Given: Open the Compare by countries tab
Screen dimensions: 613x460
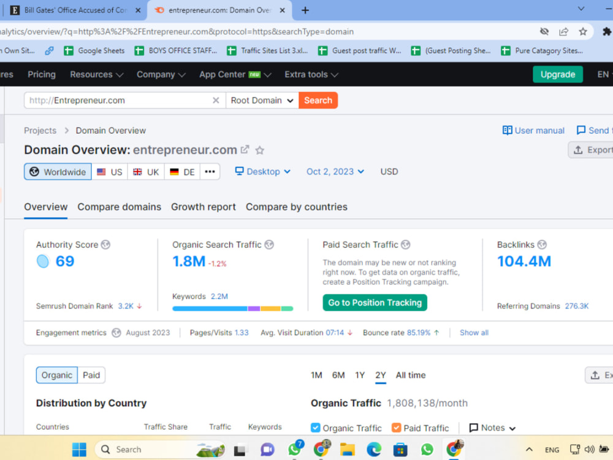Looking at the screenshot, I should click(x=296, y=207).
